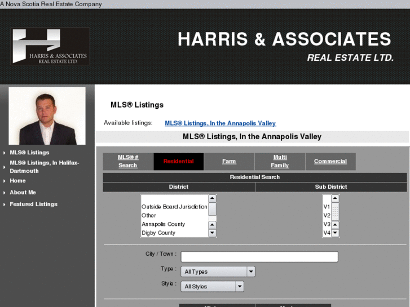410x307 pixels.
Task: Select V4 in Sub District list
Action: pyautogui.click(x=327, y=233)
